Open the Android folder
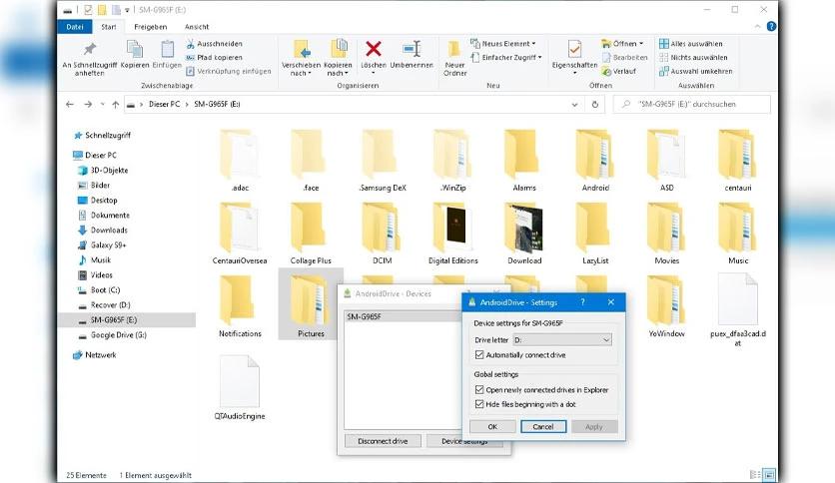Image resolution: width=835 pixels, height=483 pixels. point(595,161)
